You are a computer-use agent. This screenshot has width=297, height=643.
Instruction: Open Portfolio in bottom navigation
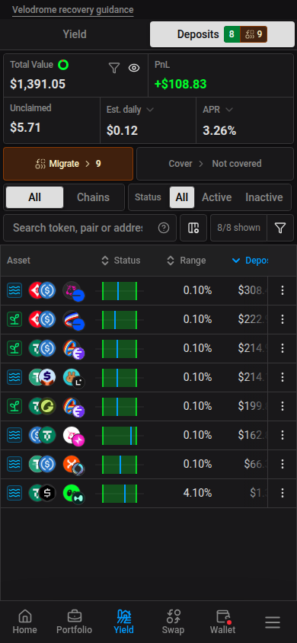(74, 622)
